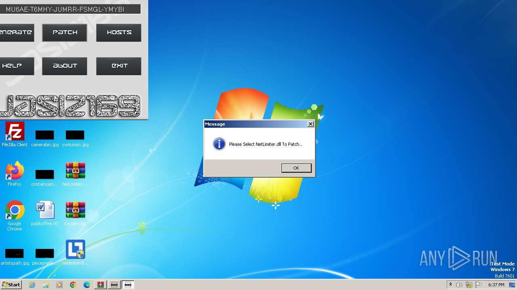Screen dimensions: 517x290
Task: Open About in the keygen window
Action: (65, 66)
